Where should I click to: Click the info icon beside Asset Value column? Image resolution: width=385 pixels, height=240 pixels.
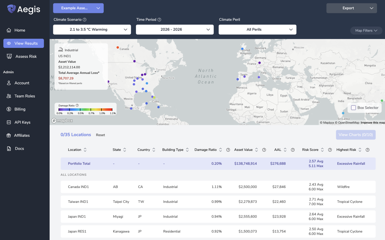264,150
